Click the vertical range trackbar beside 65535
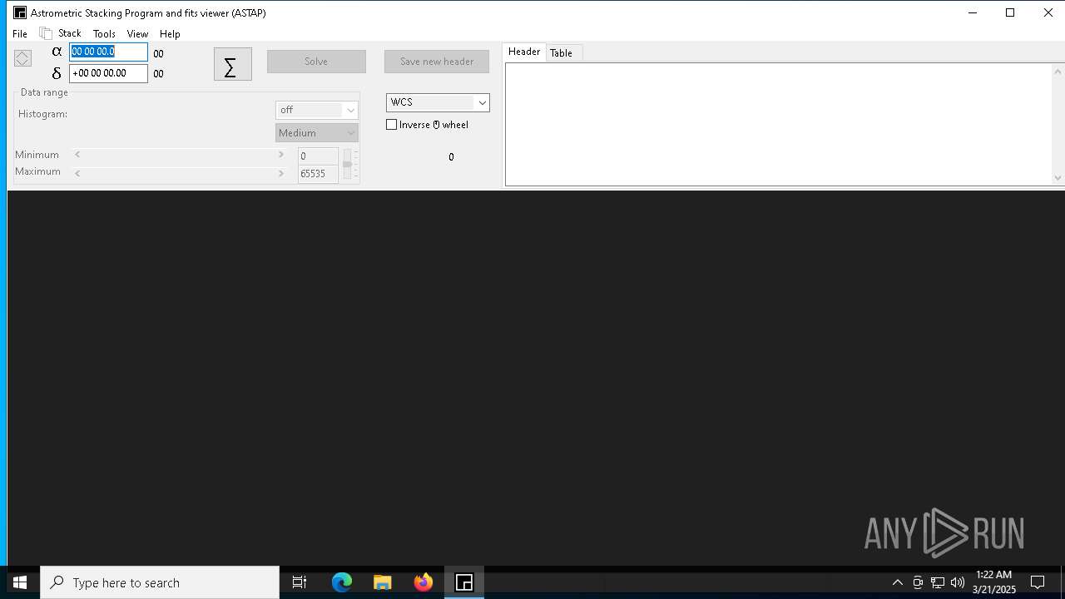 point(348,164)
